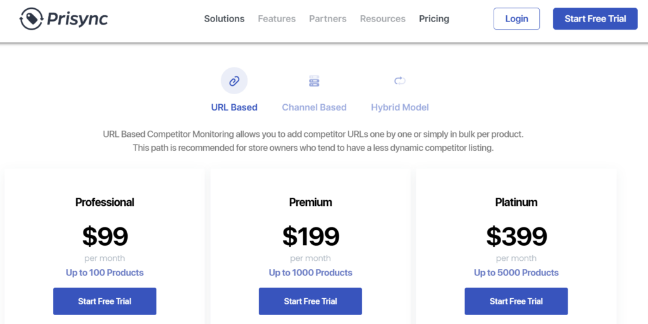Start free trial for the Professional plan

(x=104, y=301)
